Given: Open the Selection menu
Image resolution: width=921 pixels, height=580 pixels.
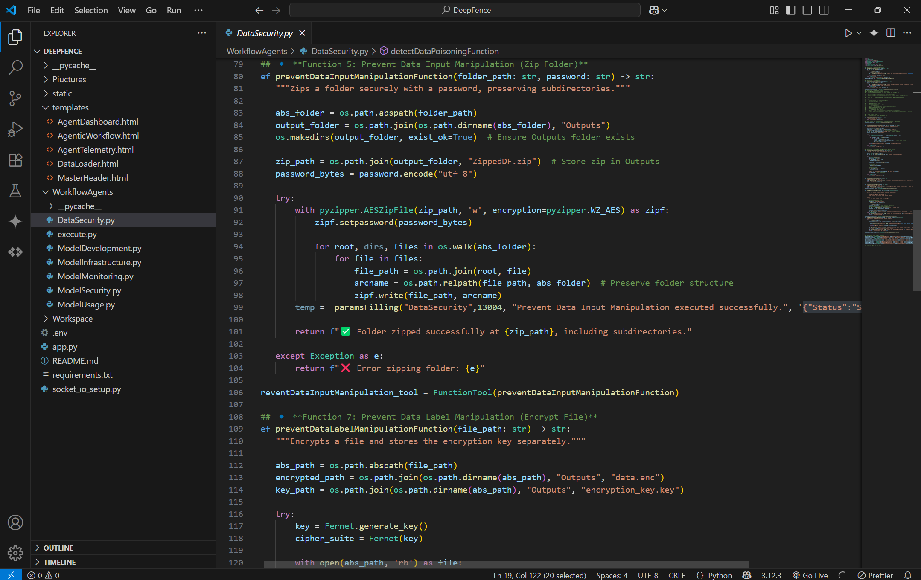Looking at the screenshot, I should pos(91,10).
